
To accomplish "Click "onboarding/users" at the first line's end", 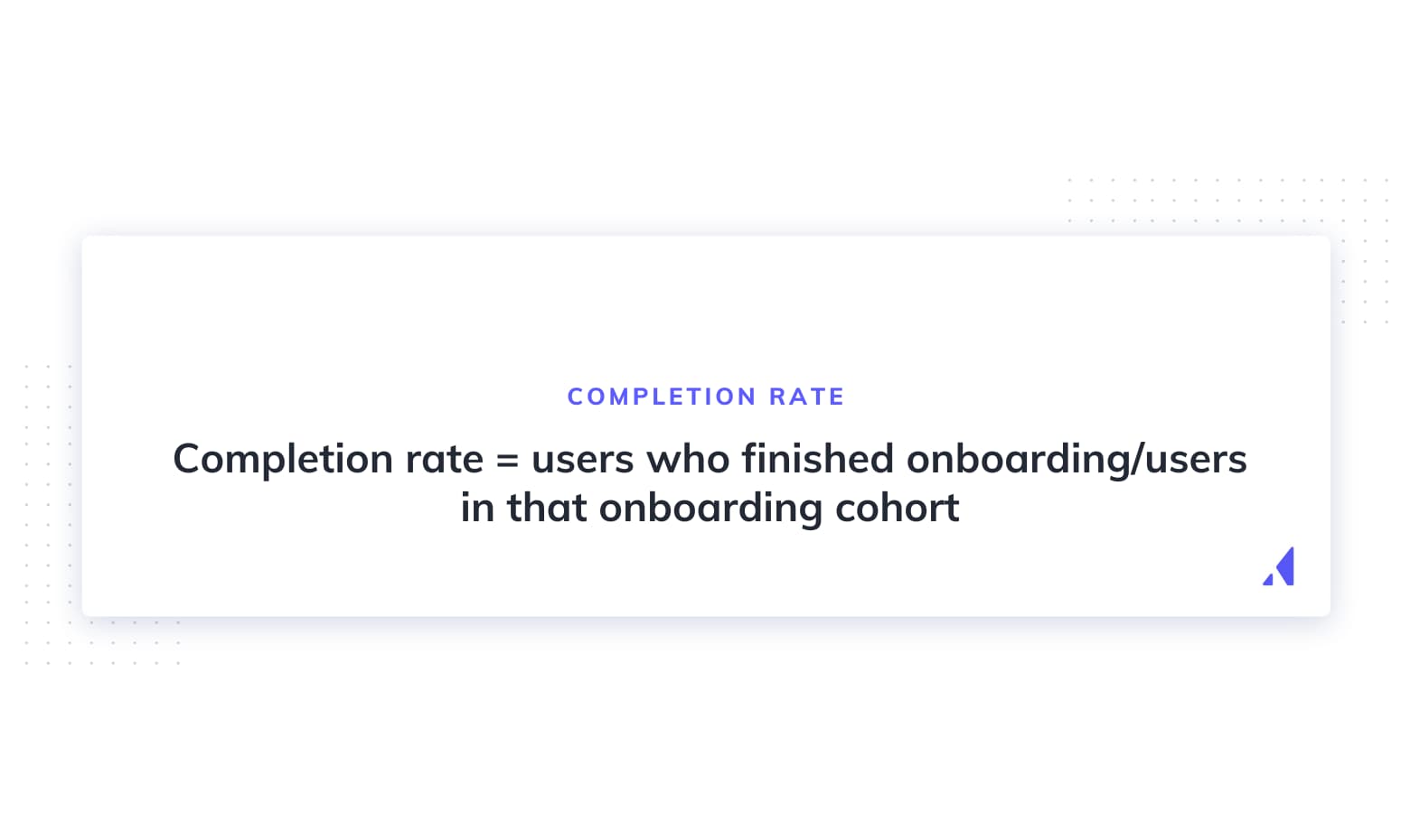I will pyautogui.click(x=1076, y=459).
